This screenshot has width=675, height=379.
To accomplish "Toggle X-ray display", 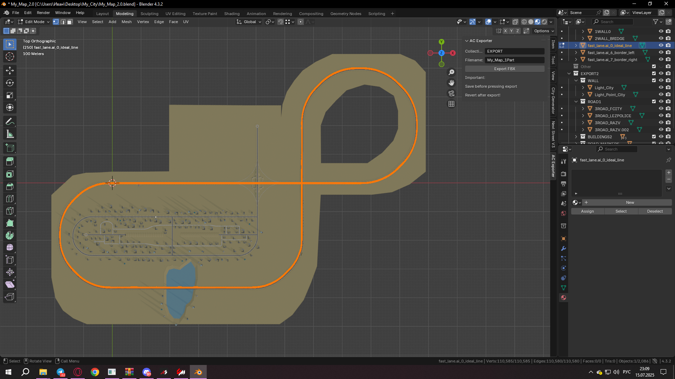I will [515, 22].
